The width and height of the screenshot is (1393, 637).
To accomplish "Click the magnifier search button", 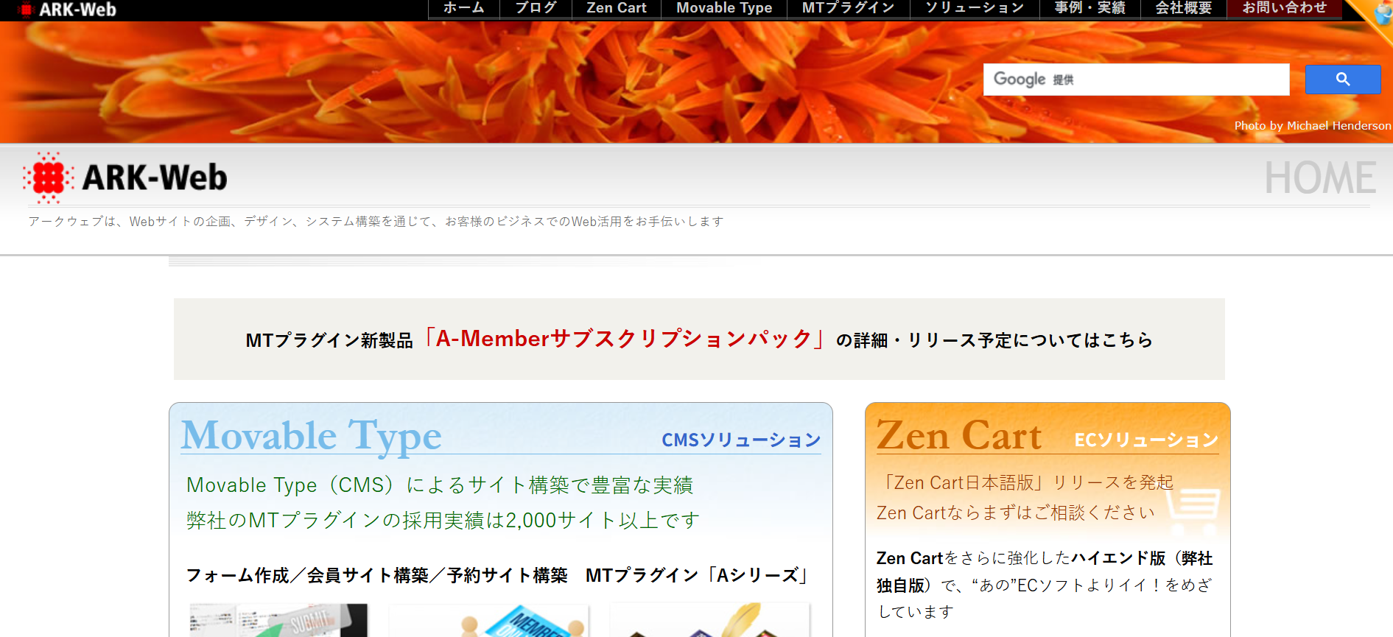I will tap(1343, 80).
